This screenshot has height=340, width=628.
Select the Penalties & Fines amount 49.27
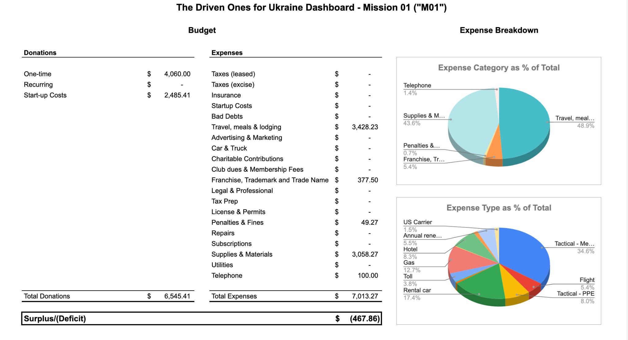(x=369, y=222)
